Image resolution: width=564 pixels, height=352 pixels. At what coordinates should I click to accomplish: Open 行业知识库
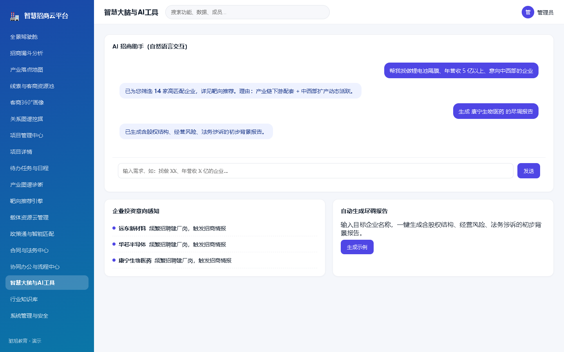(47, 299)
